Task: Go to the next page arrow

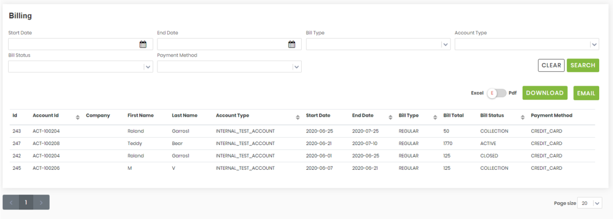Action: tap(41, 203)
